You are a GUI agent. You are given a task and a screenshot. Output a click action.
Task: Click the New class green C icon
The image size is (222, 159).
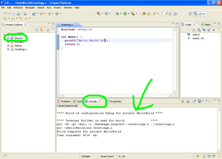point(57,14)
